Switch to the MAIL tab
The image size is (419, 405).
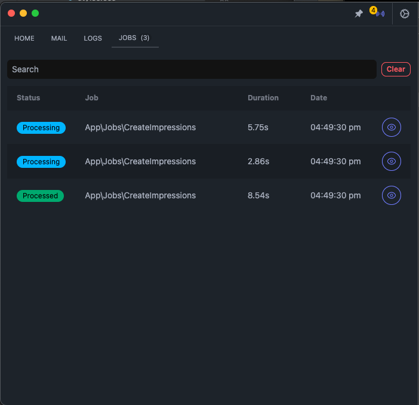click(x=59, y=38)
